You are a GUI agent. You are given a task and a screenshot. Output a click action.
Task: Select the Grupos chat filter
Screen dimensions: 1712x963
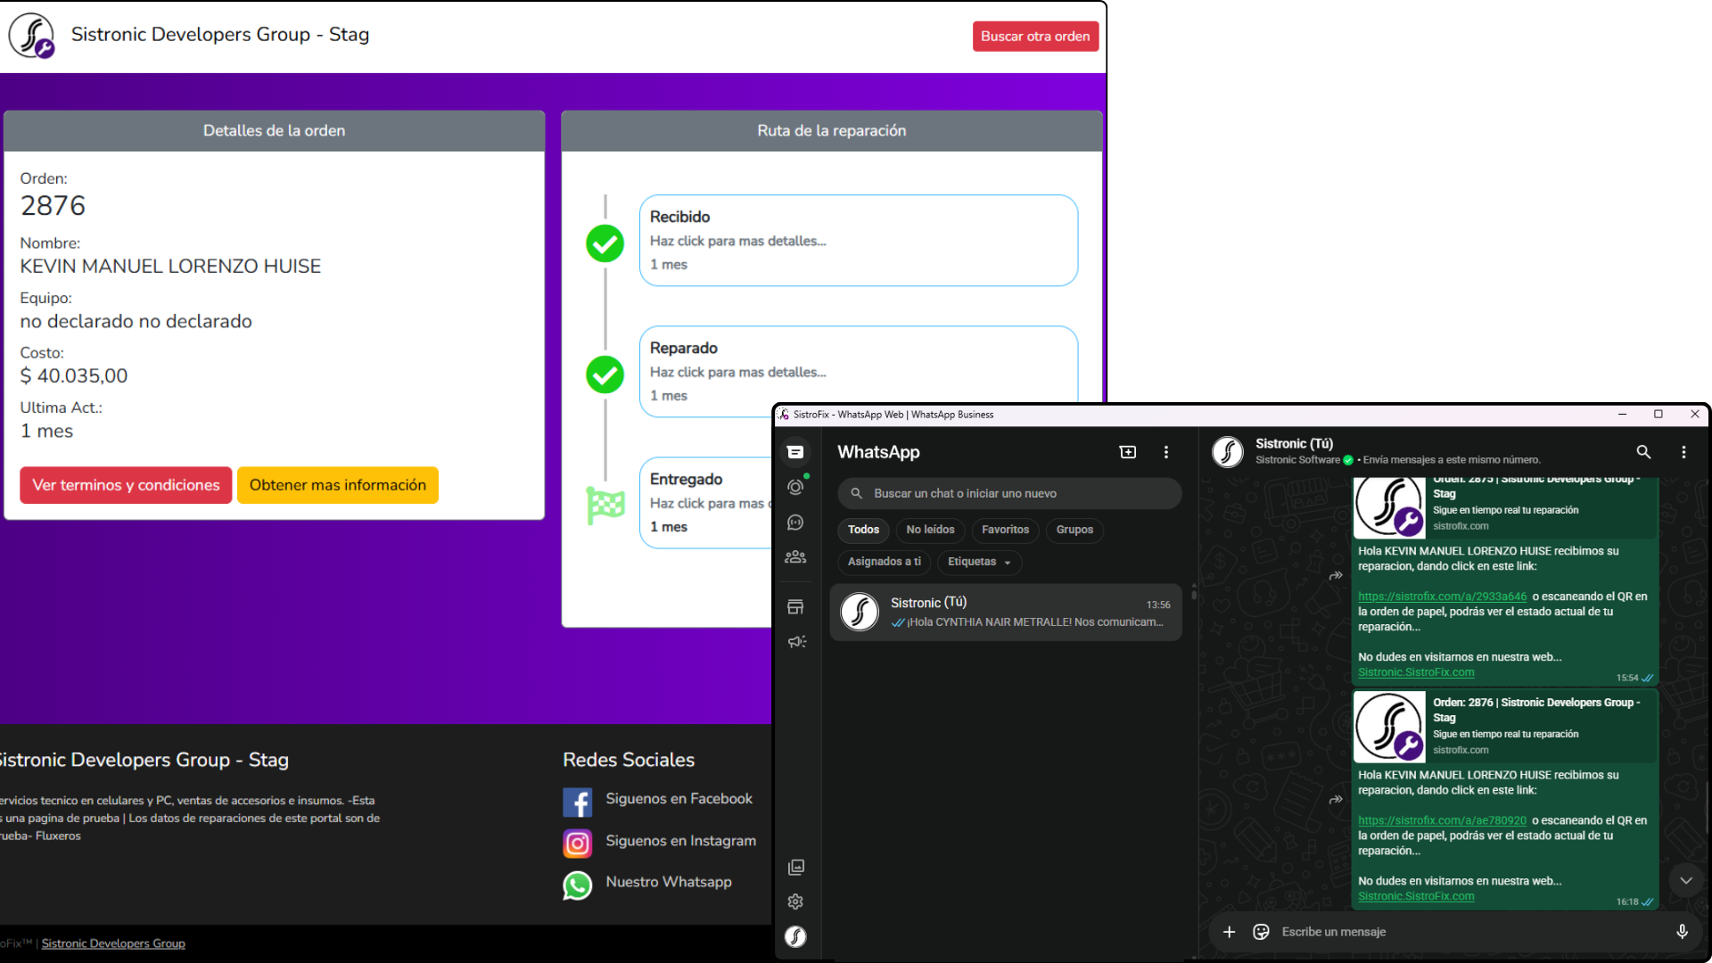click(x=1074, y=530)
